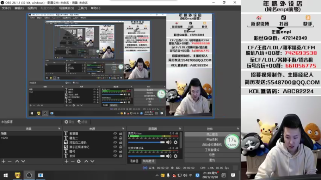
Task: Toggle visibility of the 淘宝店二维码 source
Action: 115,142
